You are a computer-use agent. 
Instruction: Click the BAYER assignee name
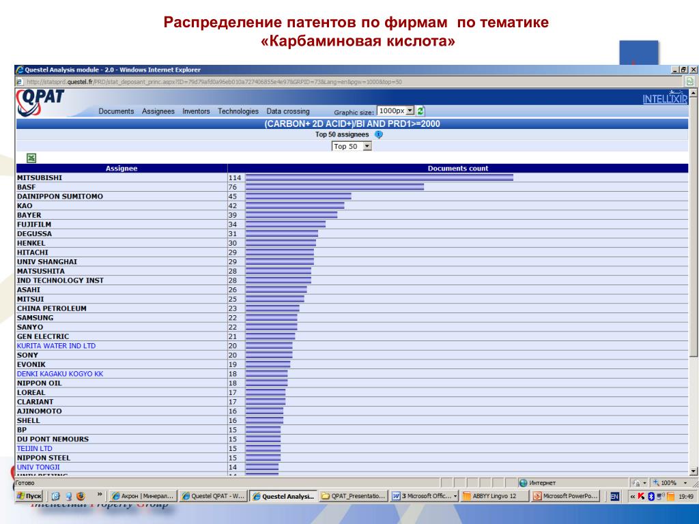click(29, 215)
